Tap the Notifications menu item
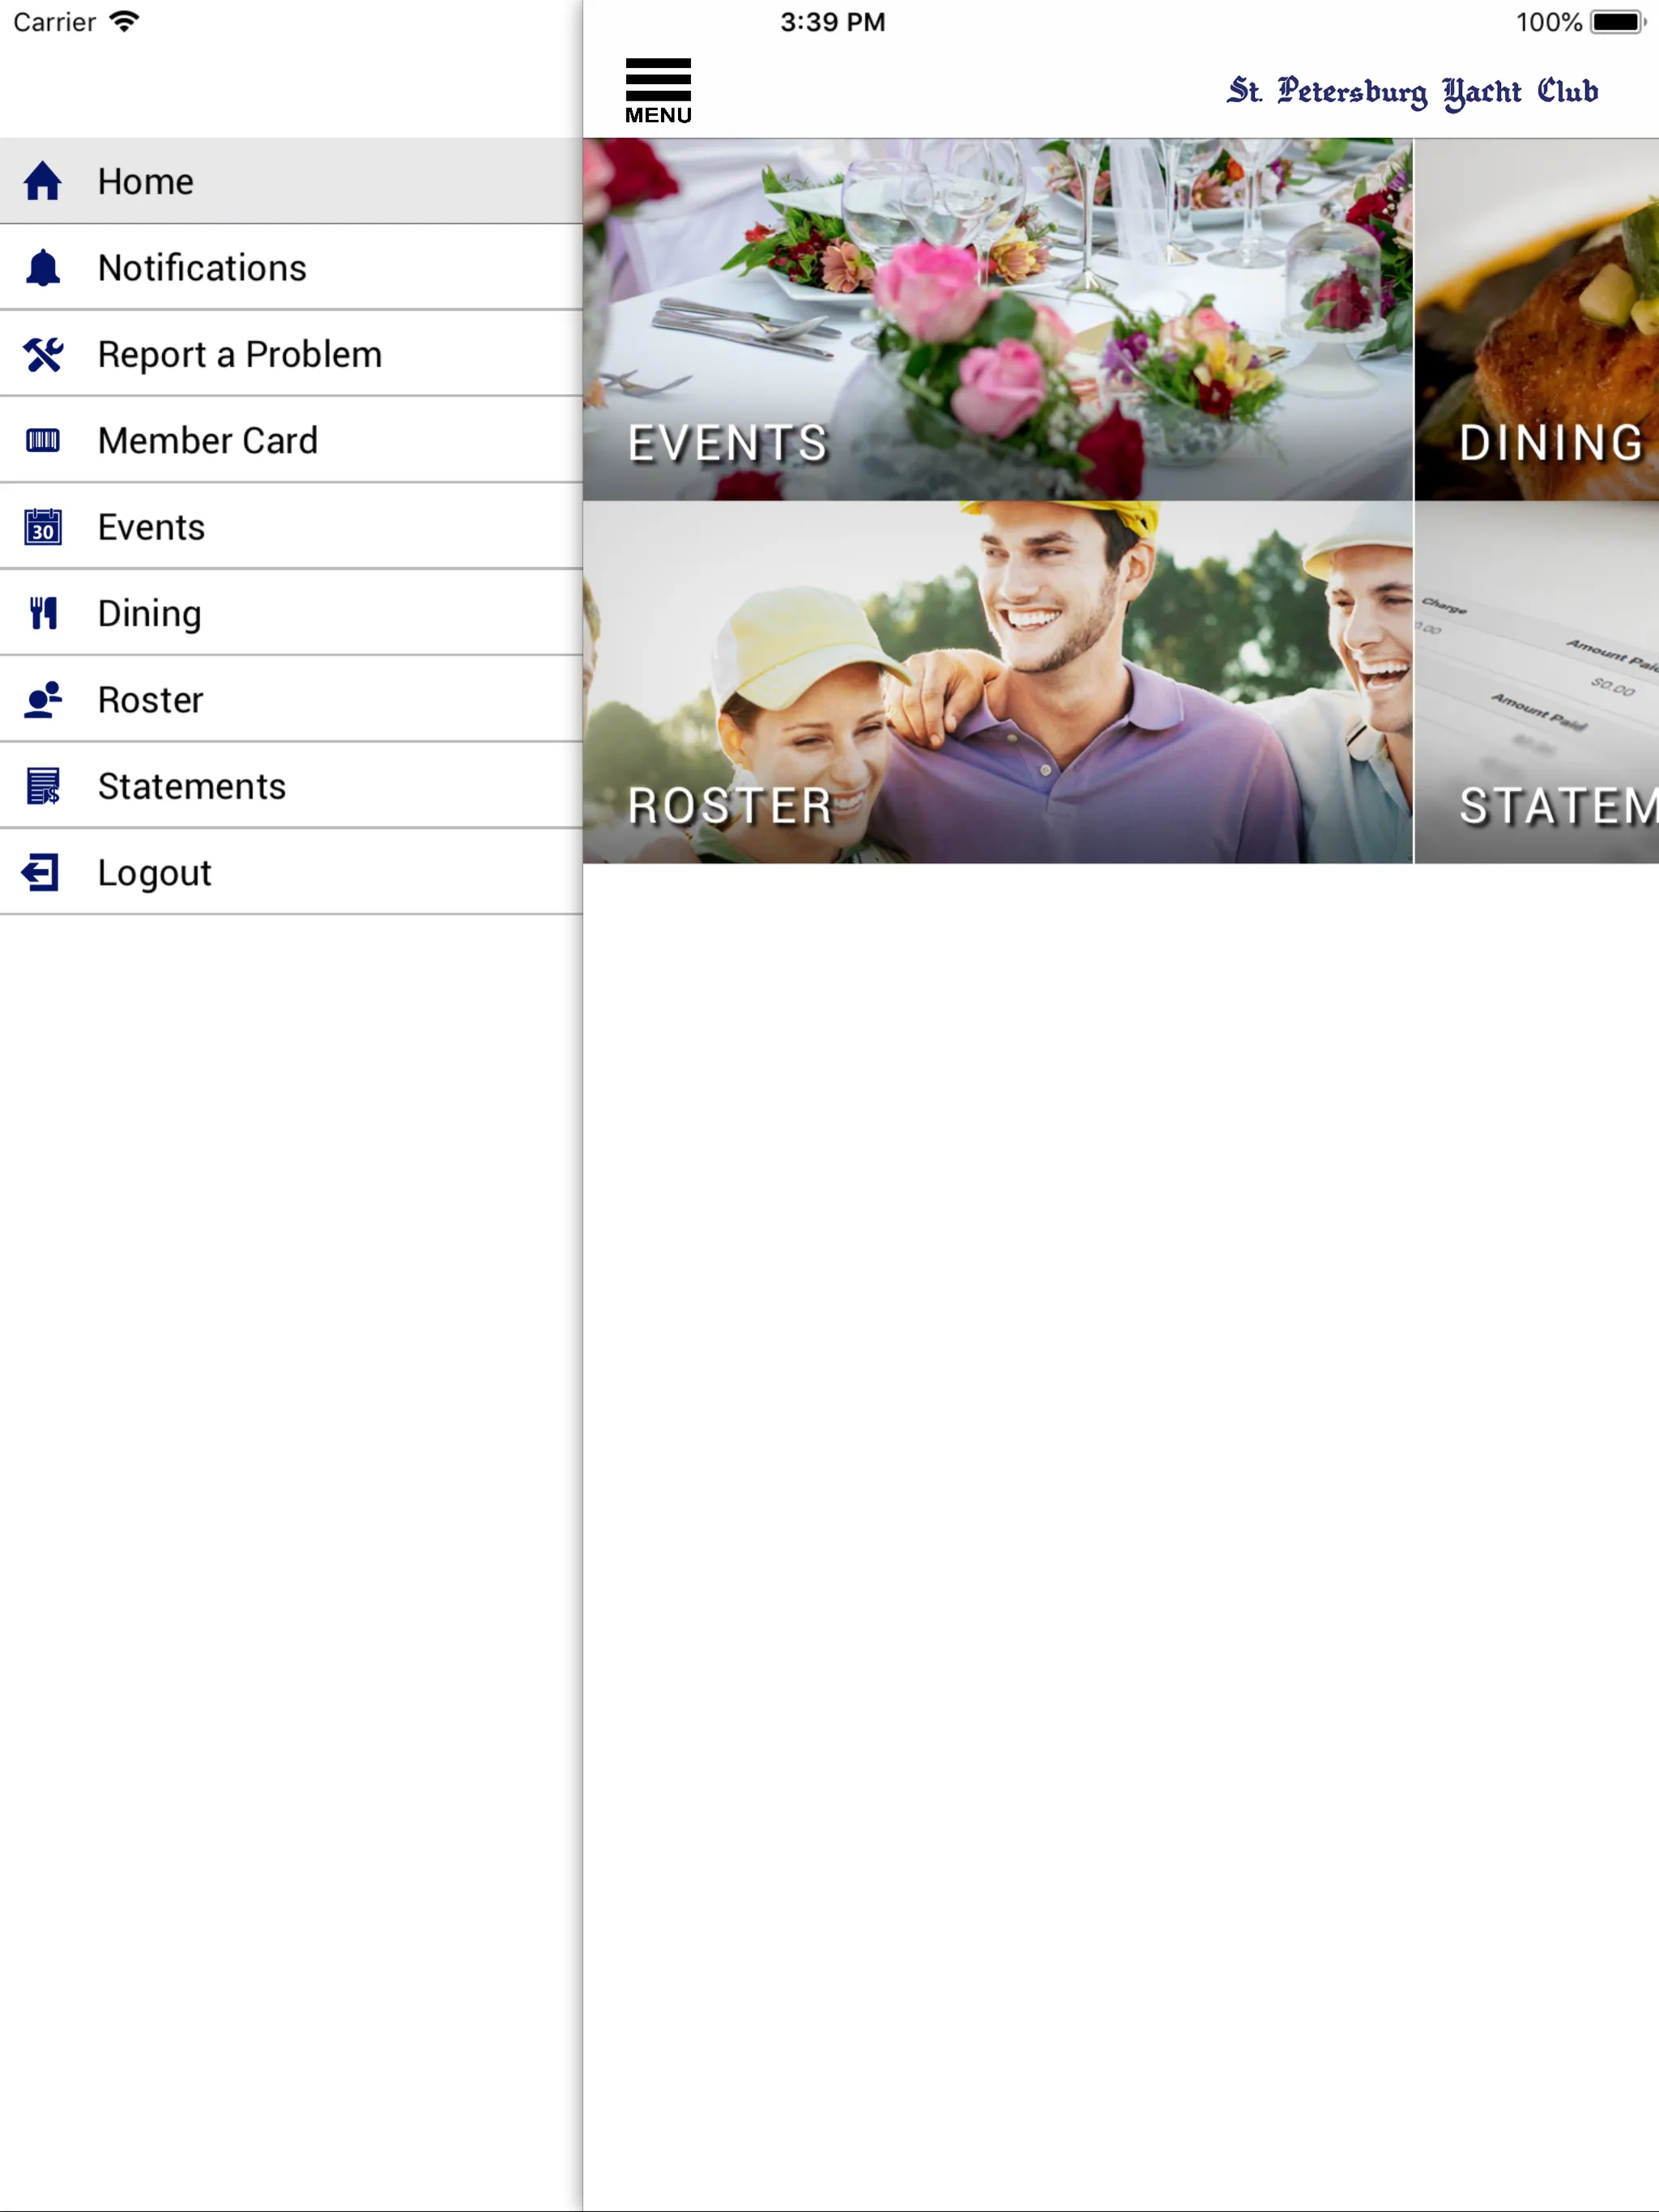The width and height of the screenshot is (1659, 2212). [203, 266]
